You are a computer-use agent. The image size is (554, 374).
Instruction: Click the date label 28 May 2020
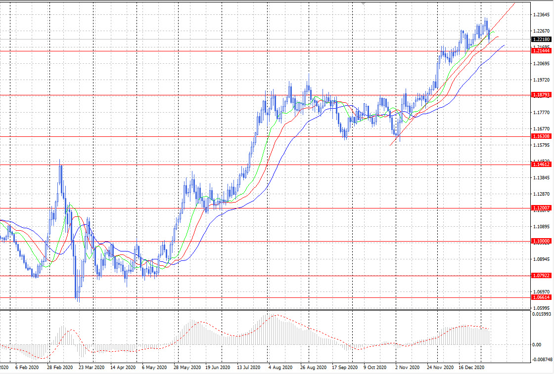(x=186, y=367)
